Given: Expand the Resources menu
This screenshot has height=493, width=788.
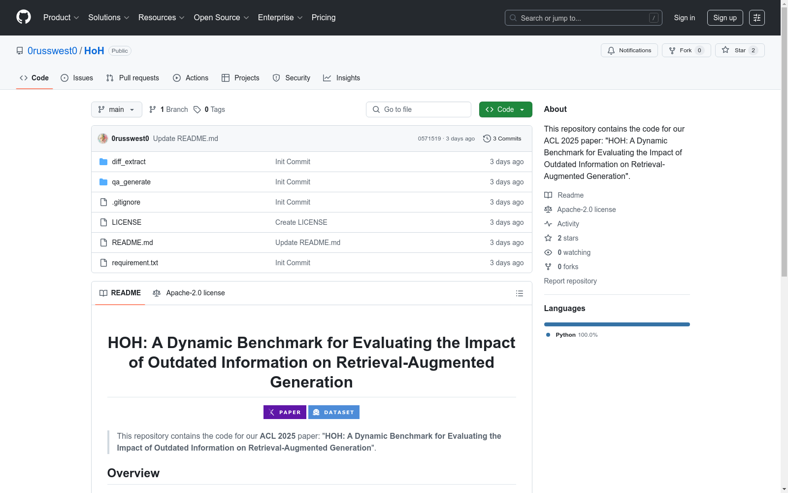Looking at the screenshot, I should coord(162,17).
